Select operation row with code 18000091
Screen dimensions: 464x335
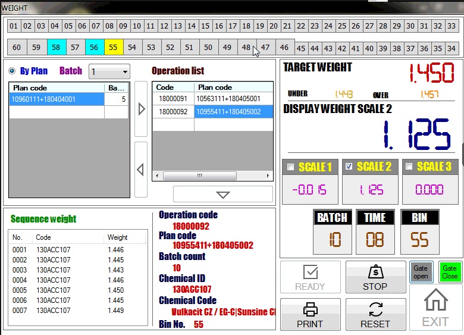(173, 99)
